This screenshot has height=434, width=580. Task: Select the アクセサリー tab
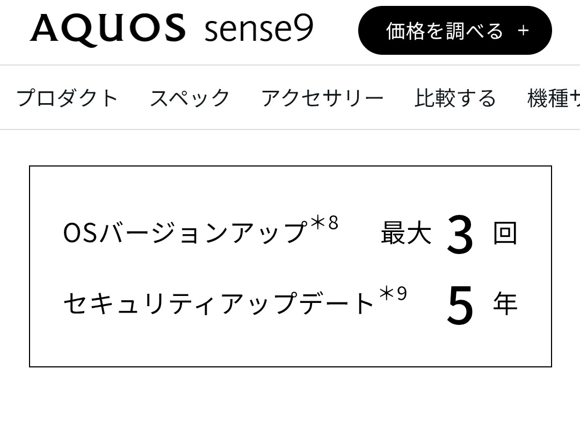tap(322, 98)
